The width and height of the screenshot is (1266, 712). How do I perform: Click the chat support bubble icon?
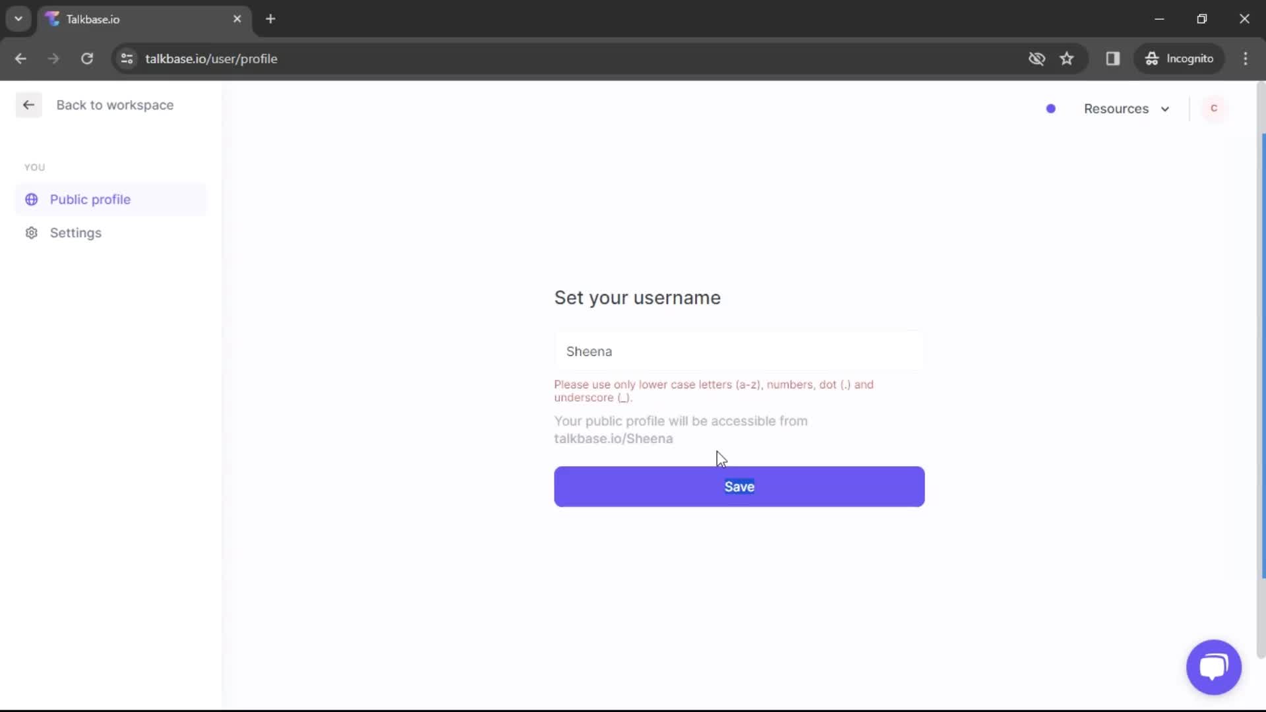pyautogui.click(x=1214, y=667)
